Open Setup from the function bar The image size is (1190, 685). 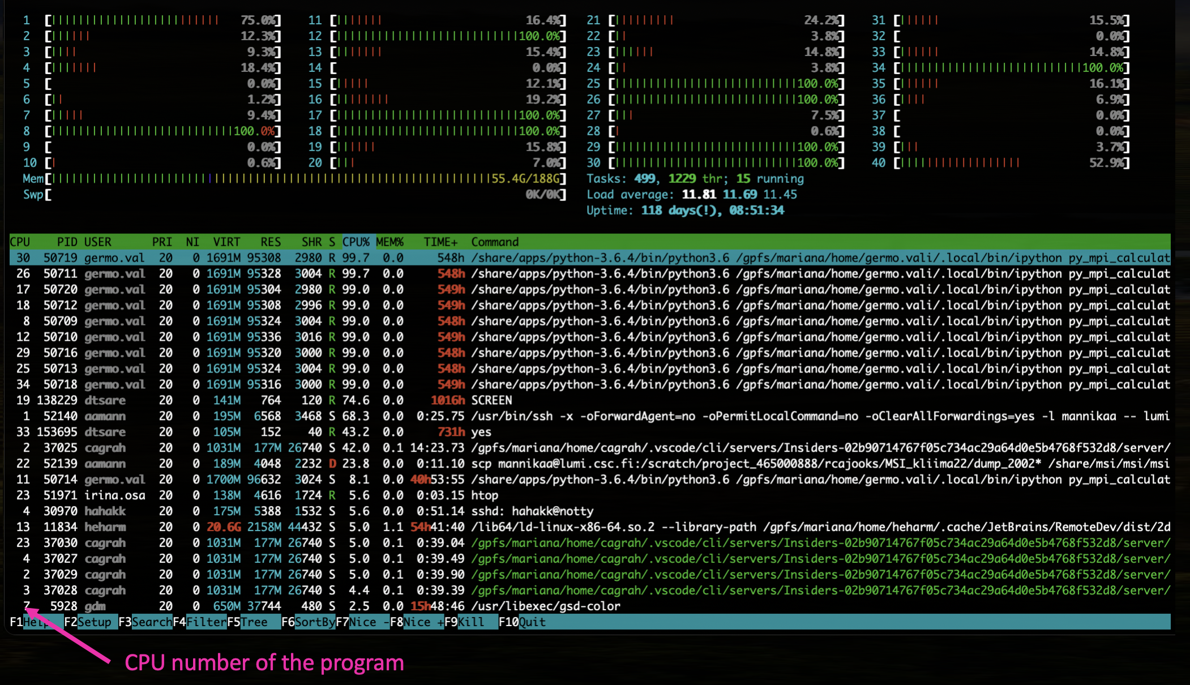click(x=97, y=622)
